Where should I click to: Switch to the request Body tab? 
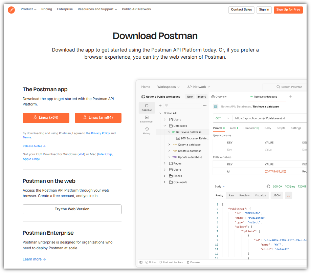(268, 128)
